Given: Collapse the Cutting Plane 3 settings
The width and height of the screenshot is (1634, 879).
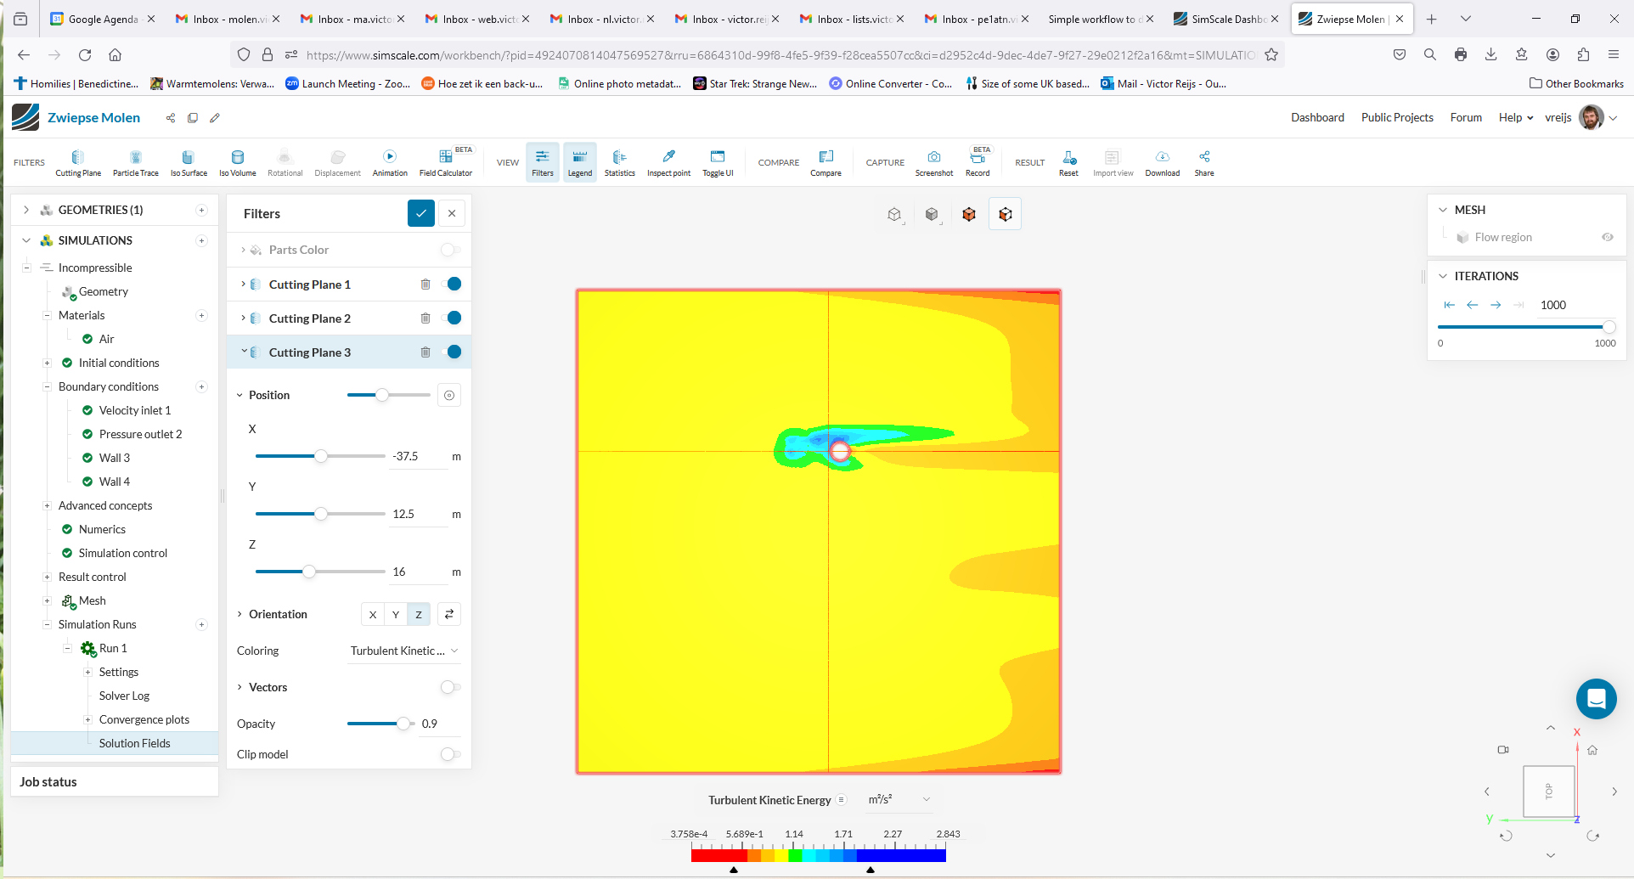Looking at the screenshot, I should [x=245, y=352].
